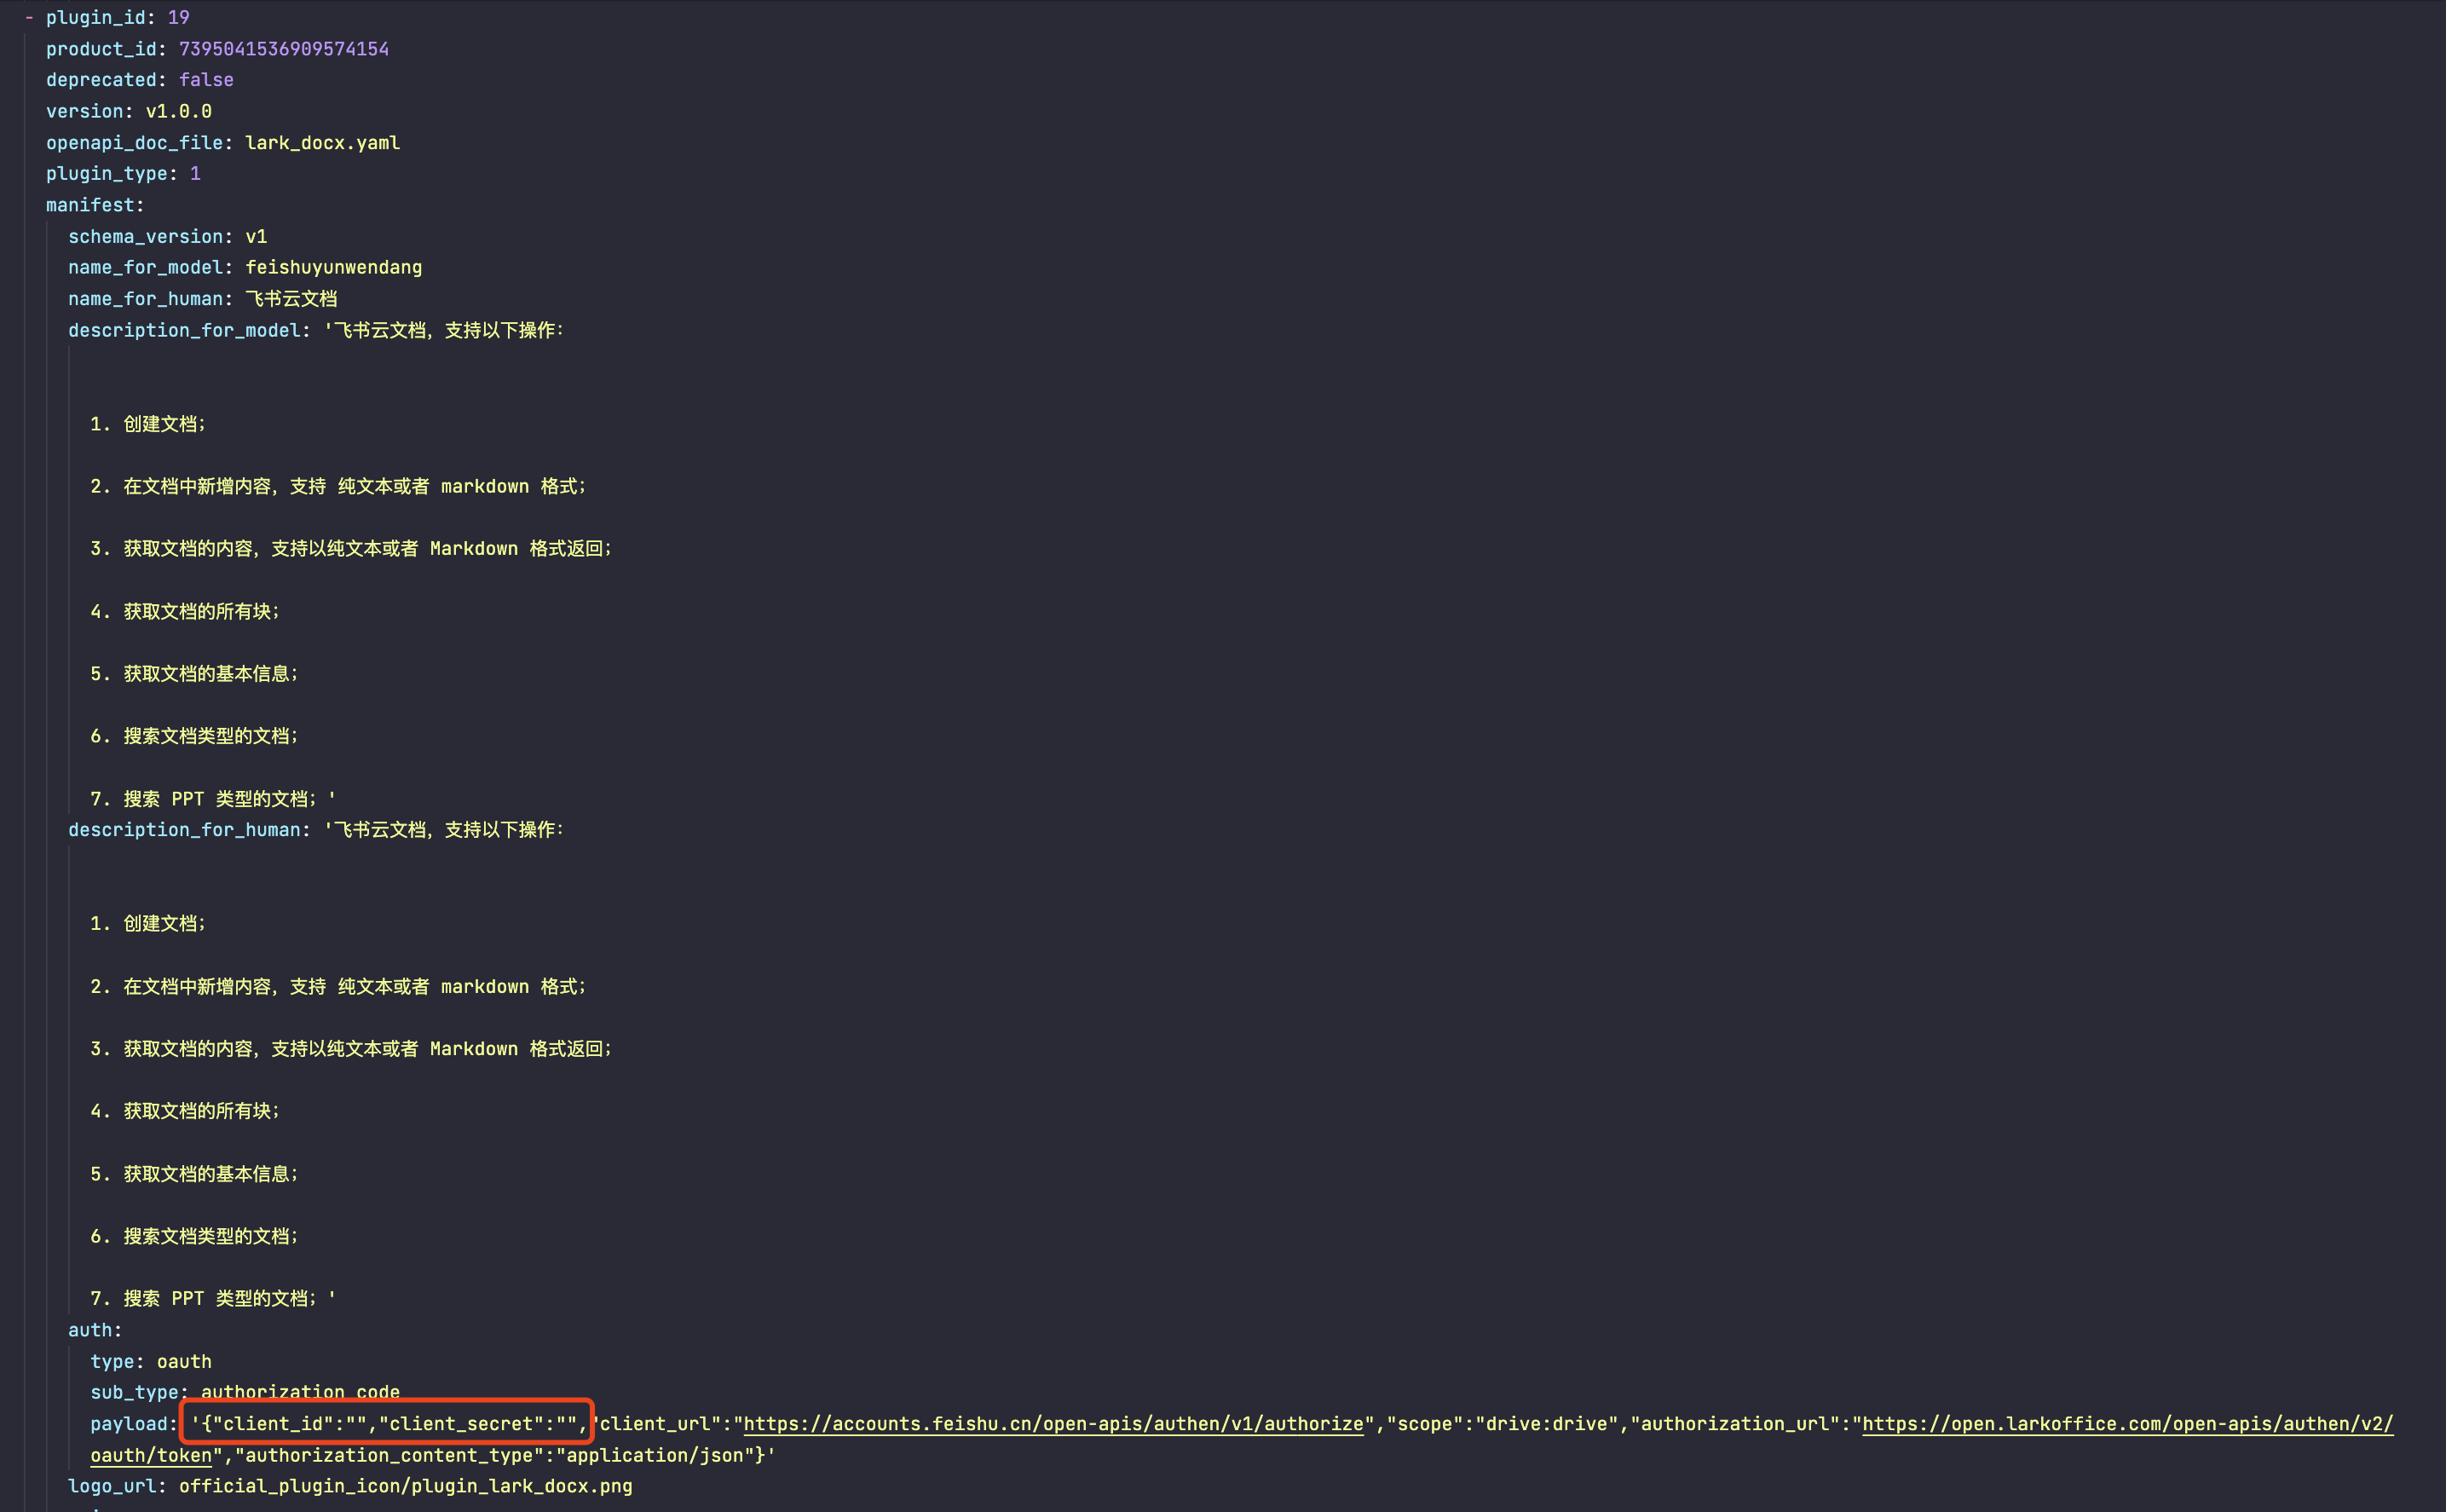Click the oauth/token link on wrapped line

point(151,1455)
